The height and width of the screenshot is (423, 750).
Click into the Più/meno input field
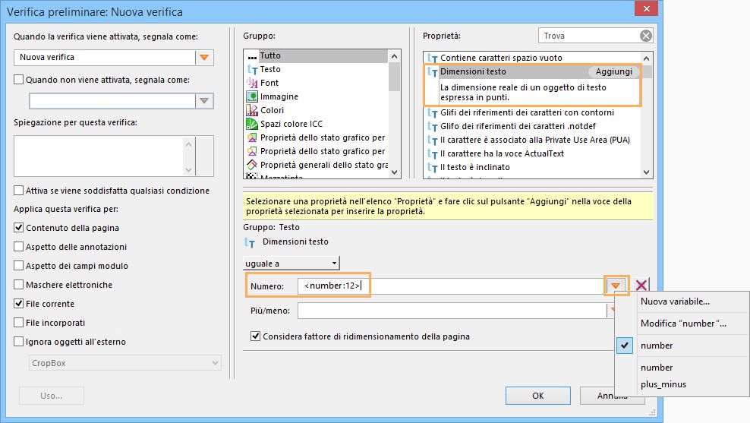452,311
